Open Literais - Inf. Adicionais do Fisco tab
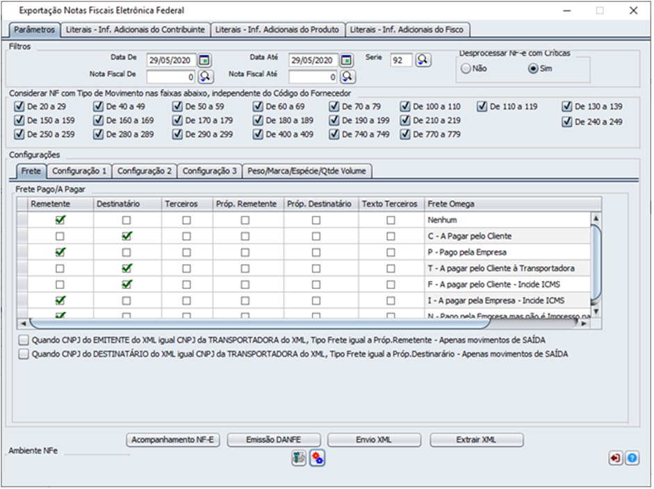This screenshot has height=489, width=654. click(x=407, y=30)
